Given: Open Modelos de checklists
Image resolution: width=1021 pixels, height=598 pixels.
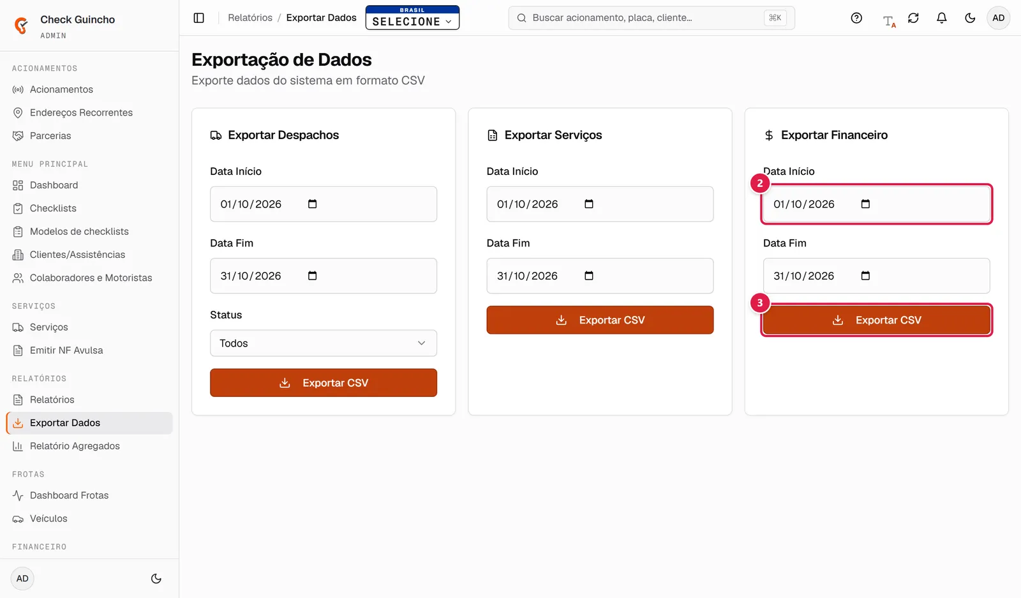Looking at the screenshot, I should click(89, 232).
